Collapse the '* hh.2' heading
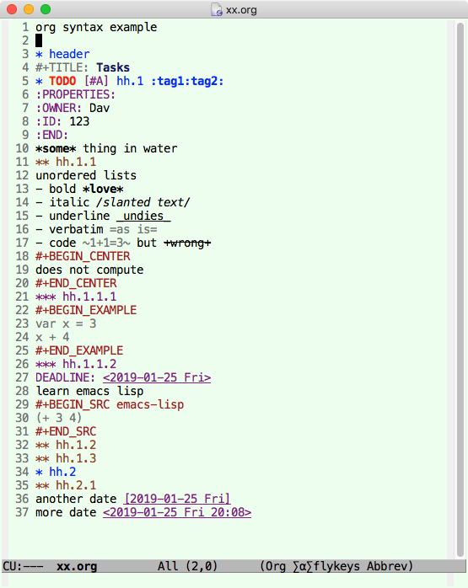 click(56, 473)
